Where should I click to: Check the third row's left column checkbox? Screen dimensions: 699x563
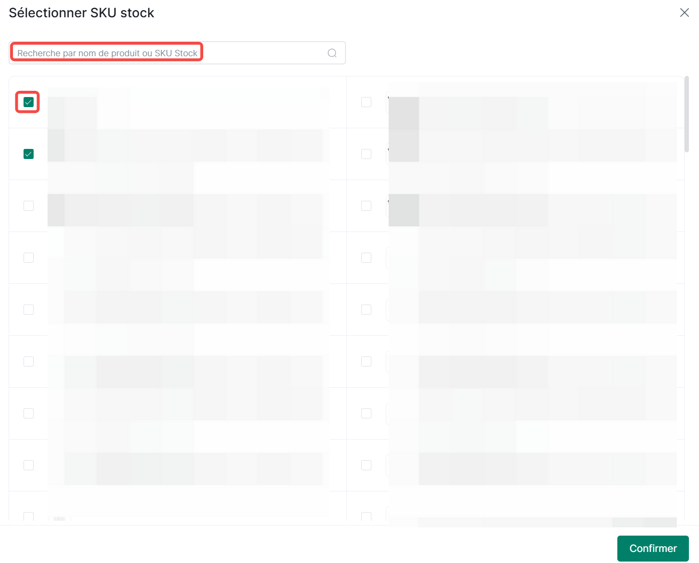click(x=29, y=206)
